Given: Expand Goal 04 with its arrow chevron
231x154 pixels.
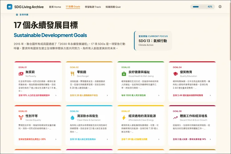Looking at the screenshot, I should pos(210,95).
